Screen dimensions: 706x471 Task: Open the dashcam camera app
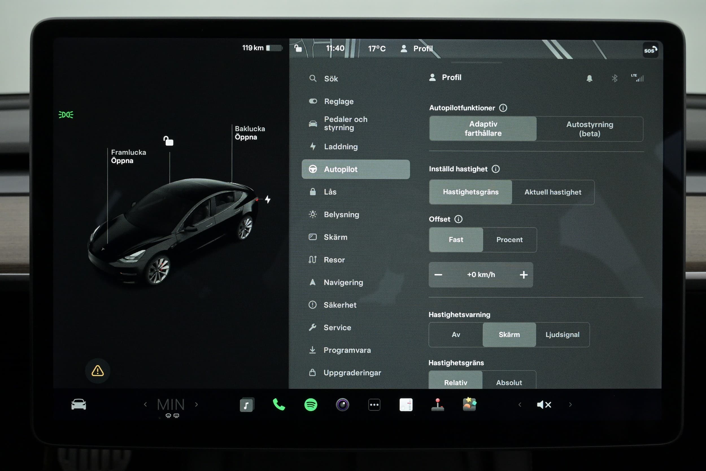coord(342,405)
